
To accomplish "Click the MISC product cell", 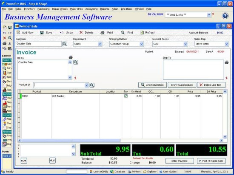I will click(x=37, y=96).
